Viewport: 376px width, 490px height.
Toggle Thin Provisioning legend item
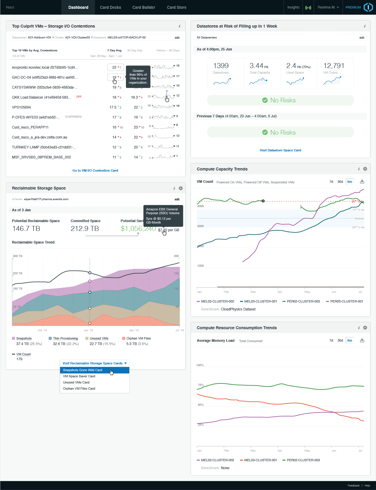[x=63, y=338]
